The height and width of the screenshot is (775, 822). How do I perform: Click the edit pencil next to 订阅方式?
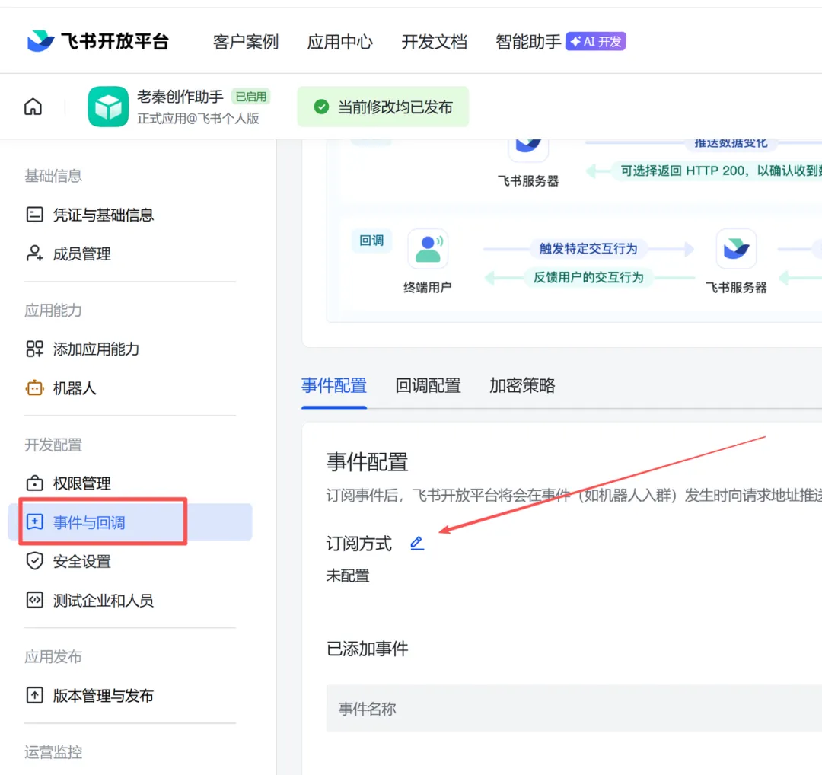(x=417, y=544)
